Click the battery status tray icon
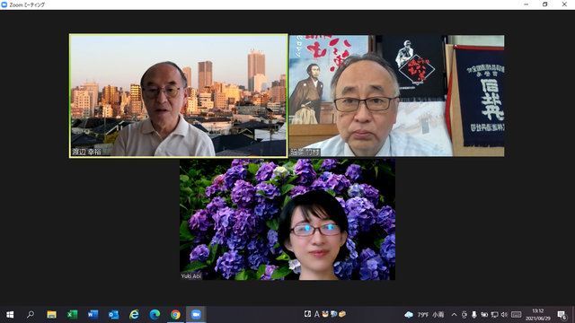 coord(484,315)
